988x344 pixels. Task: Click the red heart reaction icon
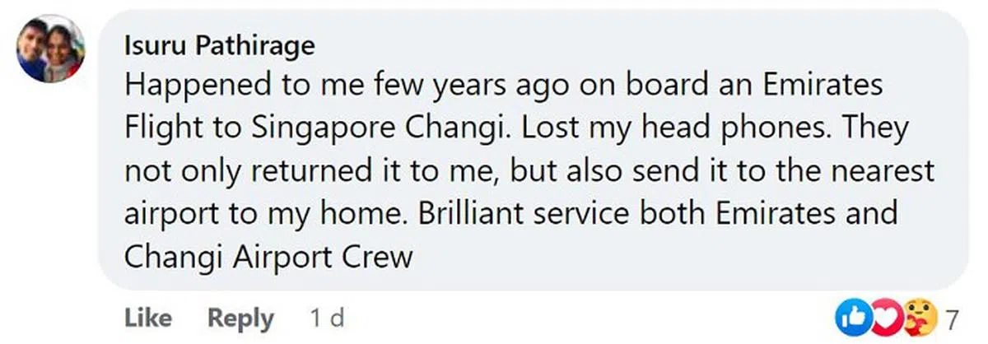[882, 317]
